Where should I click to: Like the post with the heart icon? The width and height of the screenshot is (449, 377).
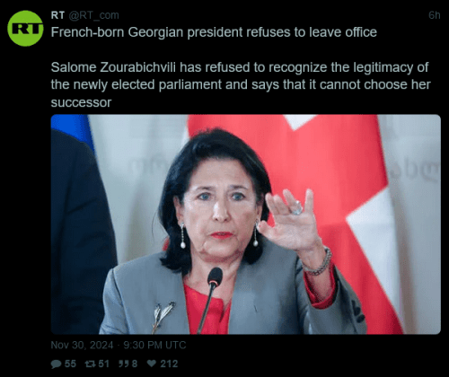(x=152, y=364)
